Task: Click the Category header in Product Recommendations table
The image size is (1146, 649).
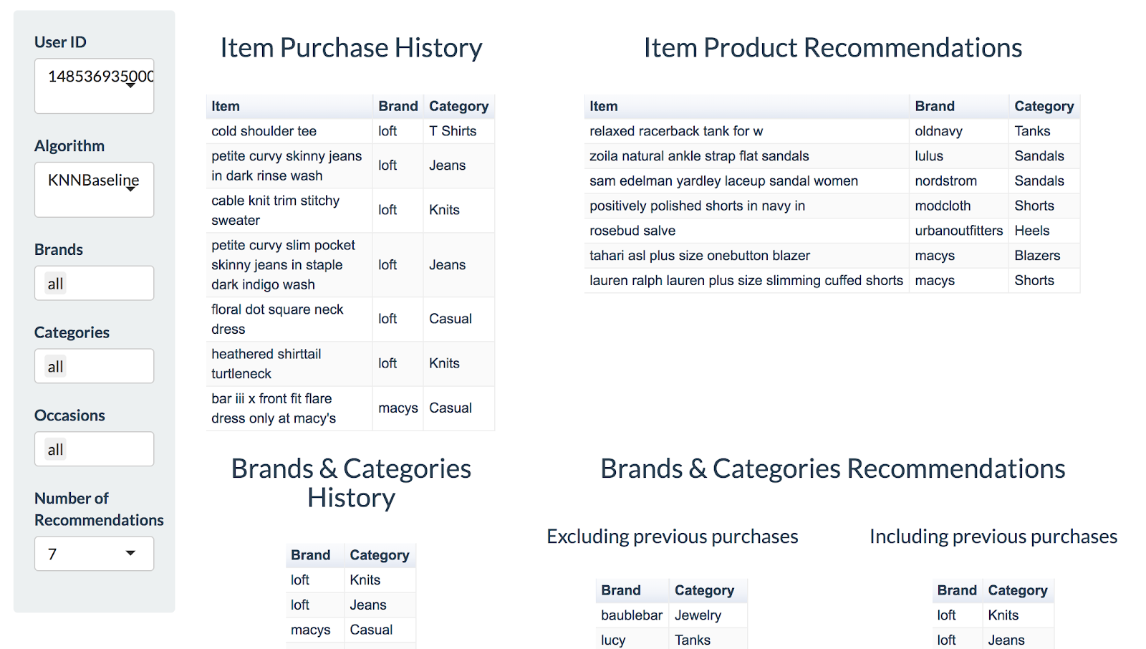Action: (x=1044, y=106)
